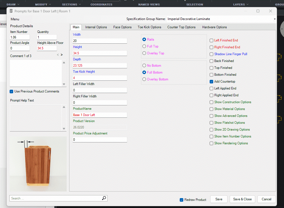Select the Full Top radio button
284x208 pixels.
tap(144, 46)
